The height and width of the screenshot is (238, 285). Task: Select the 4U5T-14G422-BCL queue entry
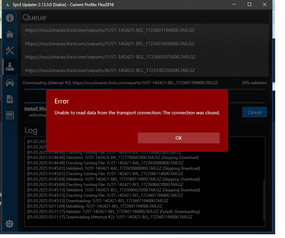pos(110,70)
